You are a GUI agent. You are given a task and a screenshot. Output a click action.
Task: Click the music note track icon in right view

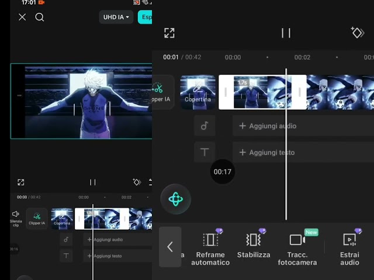(x=205, y=126)
